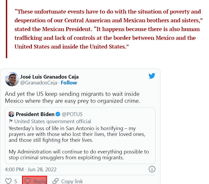Click the government official flag icon
The image size is (209, 184).
pyautogui.click(x=11, y=121)
